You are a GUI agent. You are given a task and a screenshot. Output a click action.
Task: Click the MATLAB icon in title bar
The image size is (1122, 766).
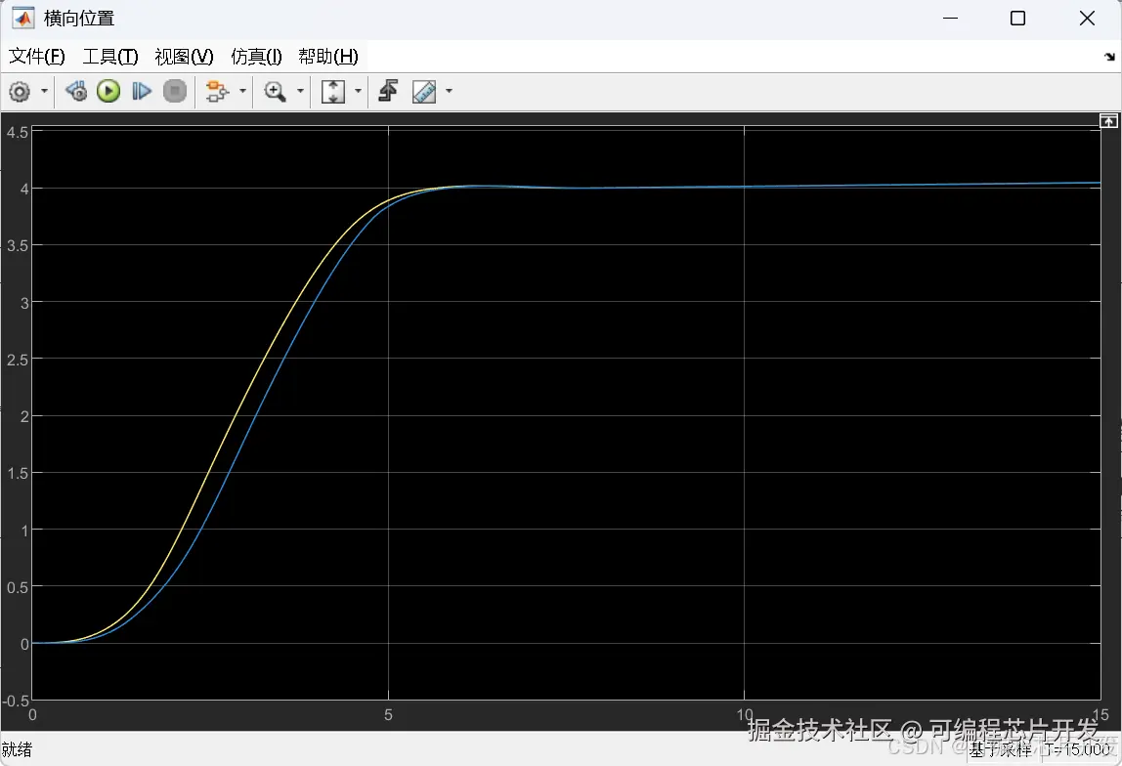click(x=22, y=18)
